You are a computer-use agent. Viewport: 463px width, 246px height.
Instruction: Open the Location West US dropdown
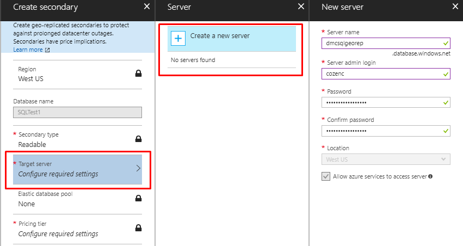pos(386,159)
